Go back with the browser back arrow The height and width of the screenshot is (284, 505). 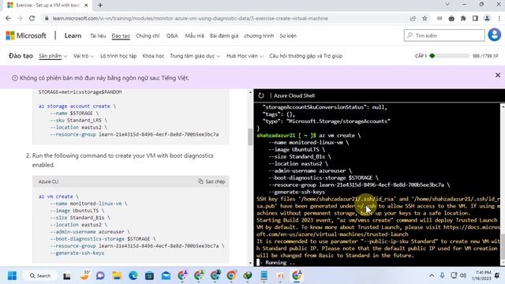coord(9,18)
